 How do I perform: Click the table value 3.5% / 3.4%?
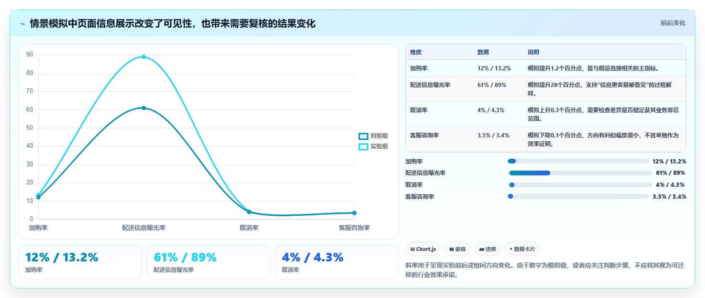coord(493,135)
